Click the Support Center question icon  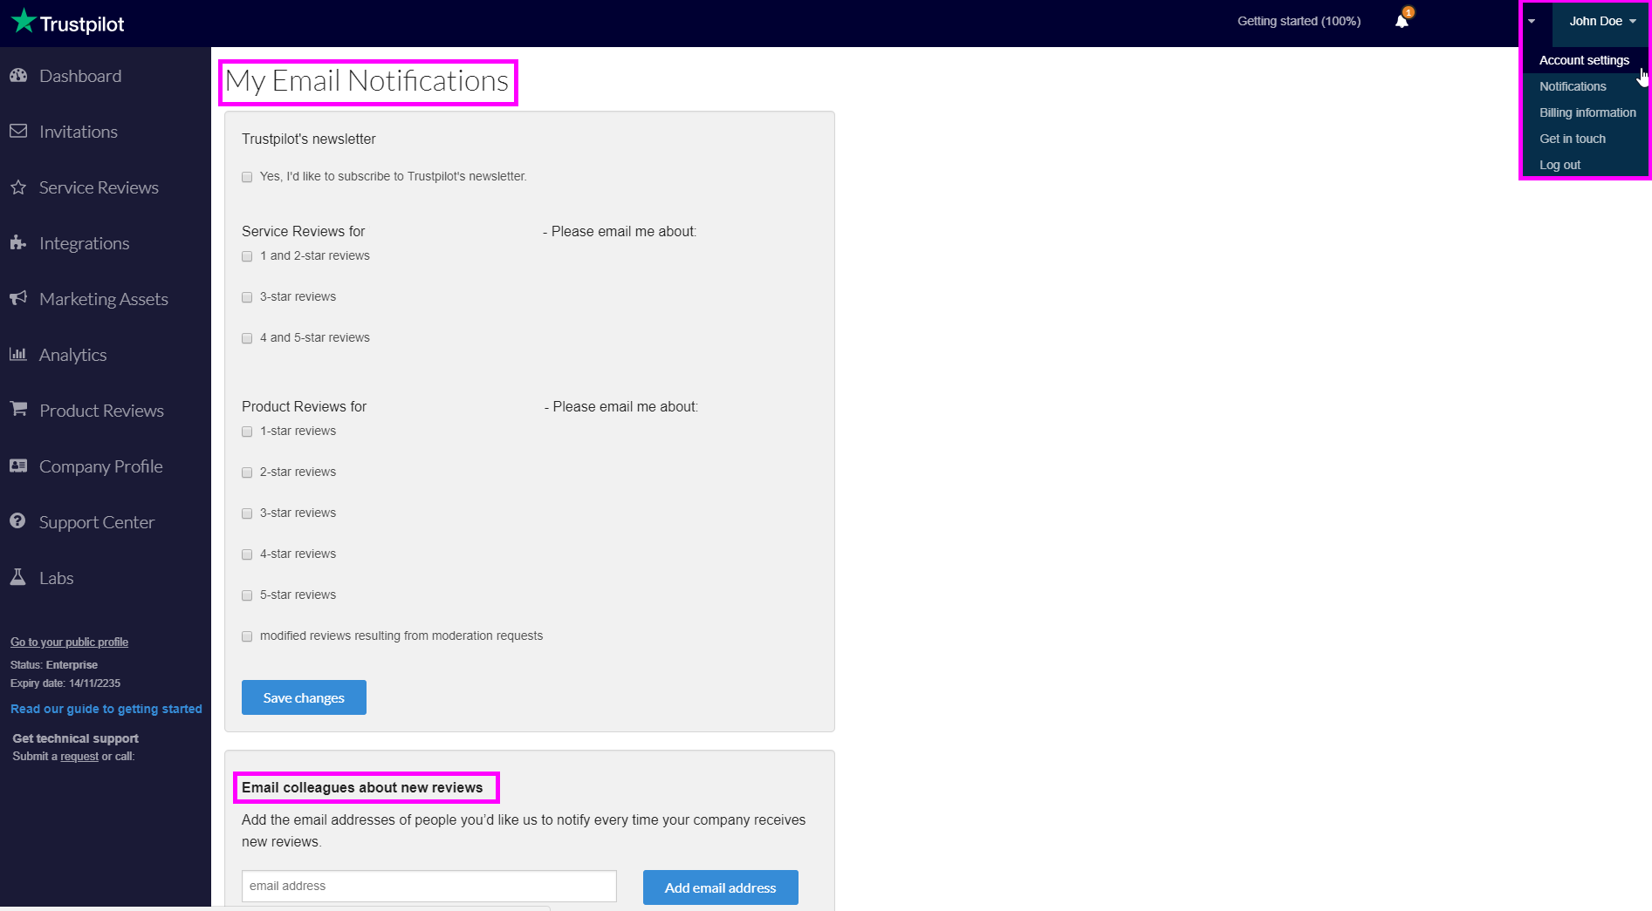pos(18,521)
